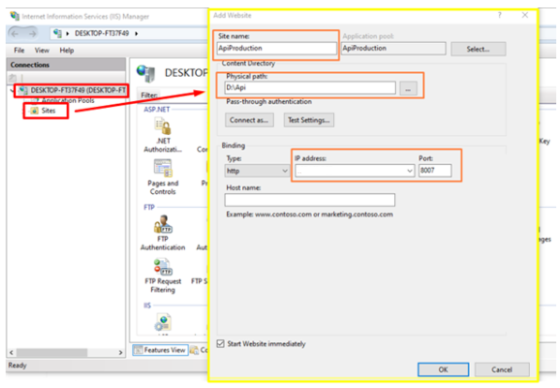Click OK in Add Website dialog
The height and width of the screenshot is (388, 560).
[443, 369]
